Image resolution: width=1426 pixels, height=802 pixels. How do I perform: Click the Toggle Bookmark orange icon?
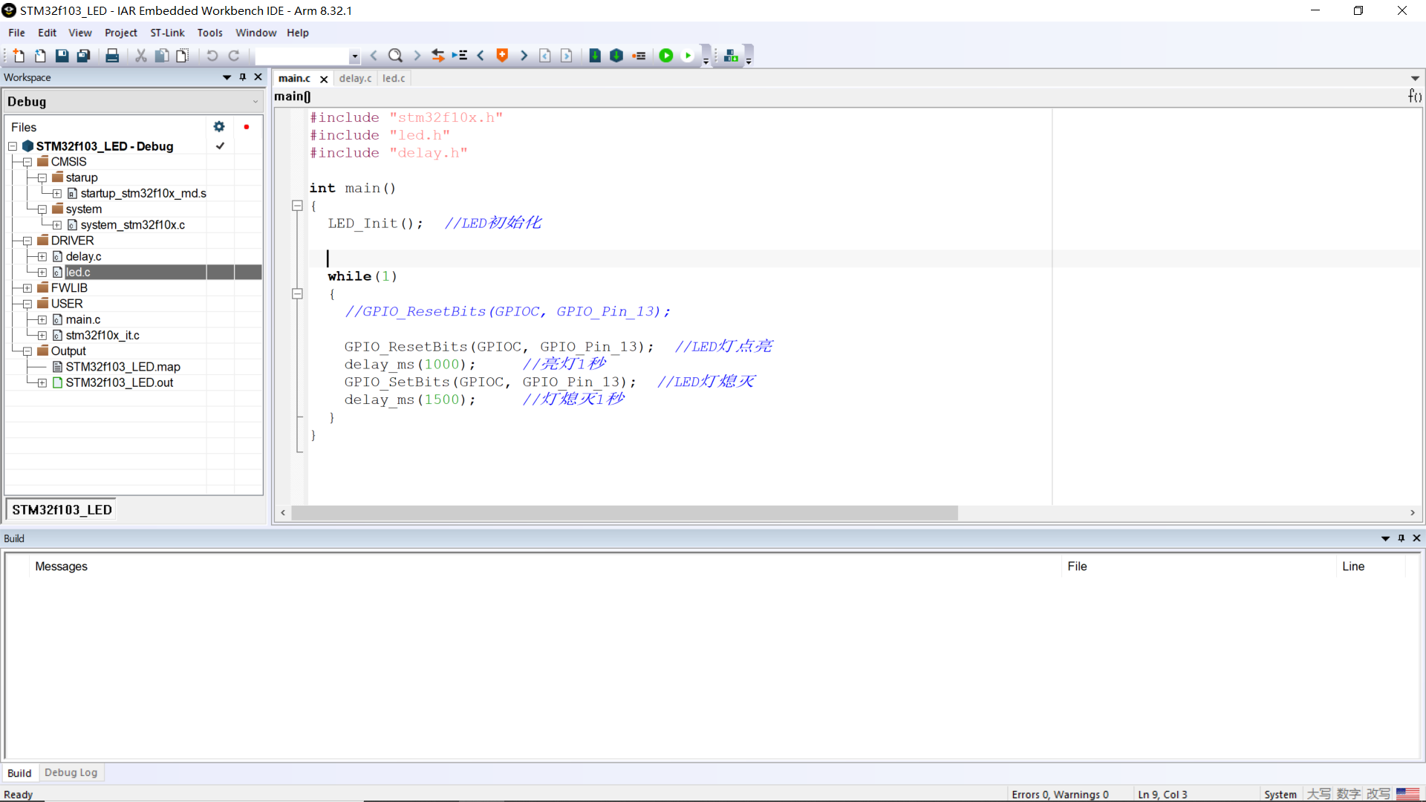502,56
